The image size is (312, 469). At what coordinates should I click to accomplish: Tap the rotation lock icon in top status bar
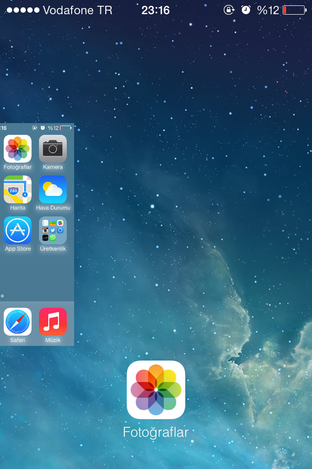point(229,10)
